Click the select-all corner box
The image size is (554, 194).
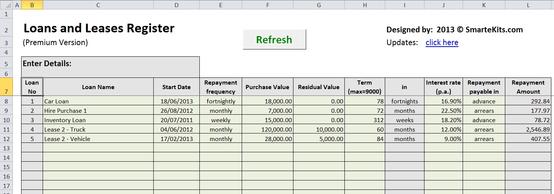[x=6, y=5]
